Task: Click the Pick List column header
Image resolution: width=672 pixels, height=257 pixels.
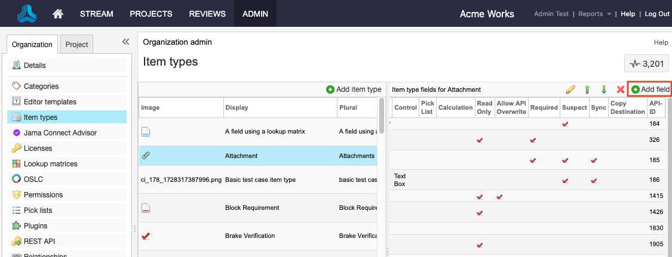Action: [x=427, y=108]
